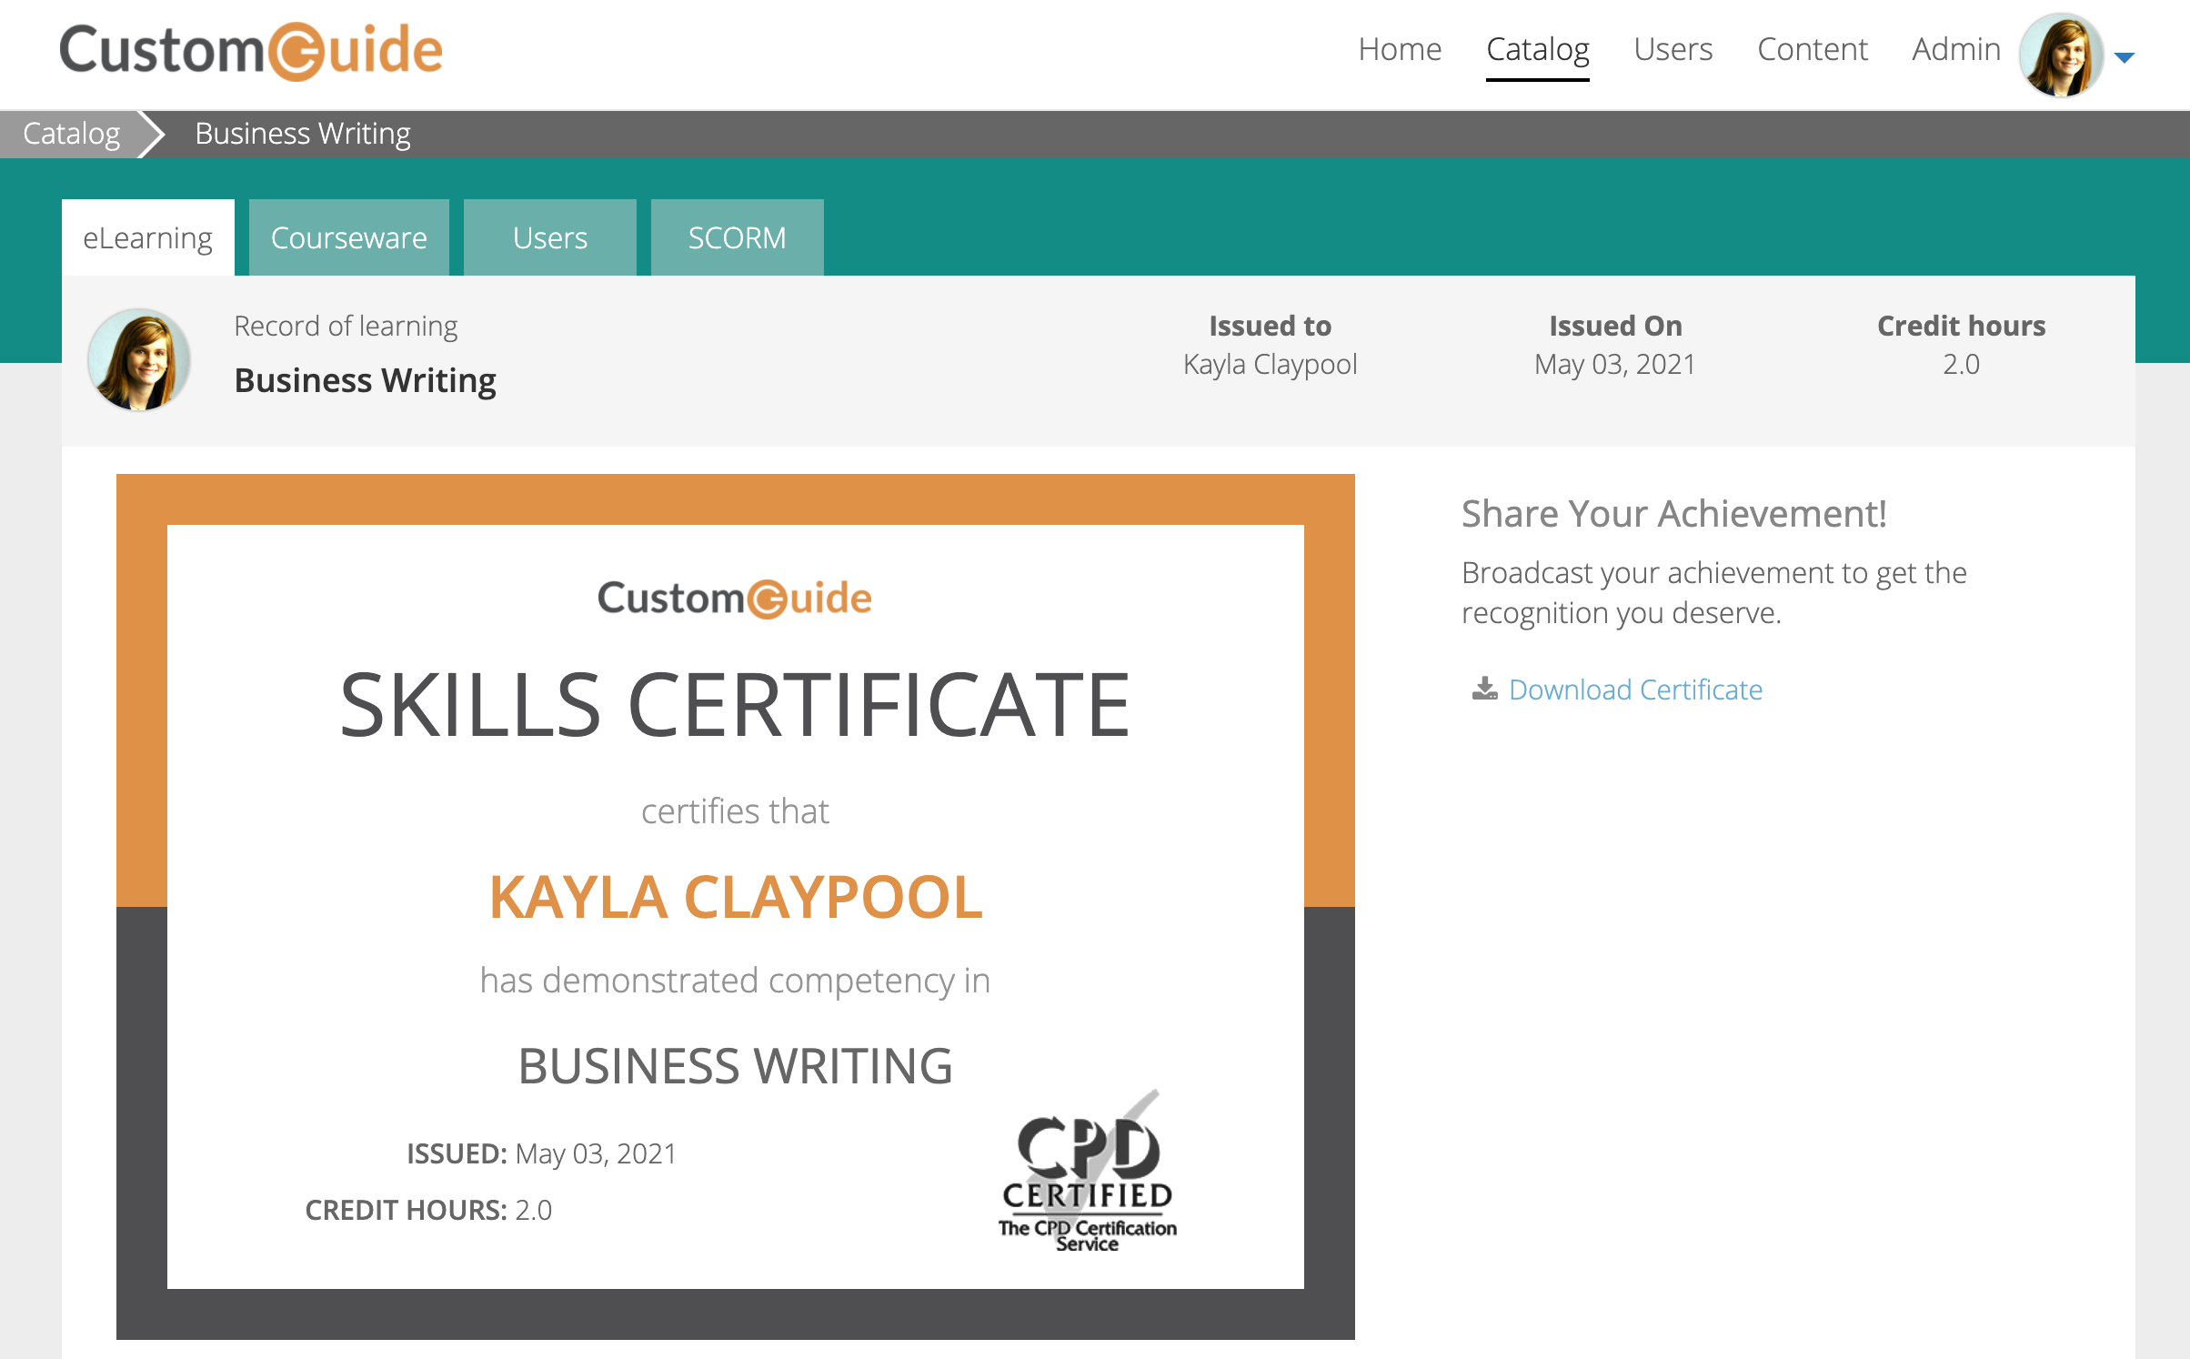This screenshot has height=1359, width=2190.
Task: Switch to the Courseware tab
Action: point(348,237)
